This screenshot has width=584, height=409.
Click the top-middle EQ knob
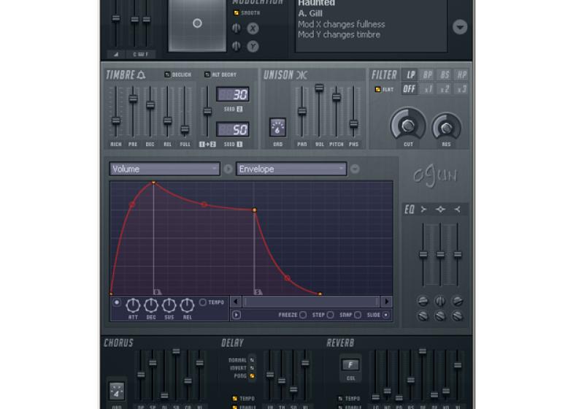[440, 301]
